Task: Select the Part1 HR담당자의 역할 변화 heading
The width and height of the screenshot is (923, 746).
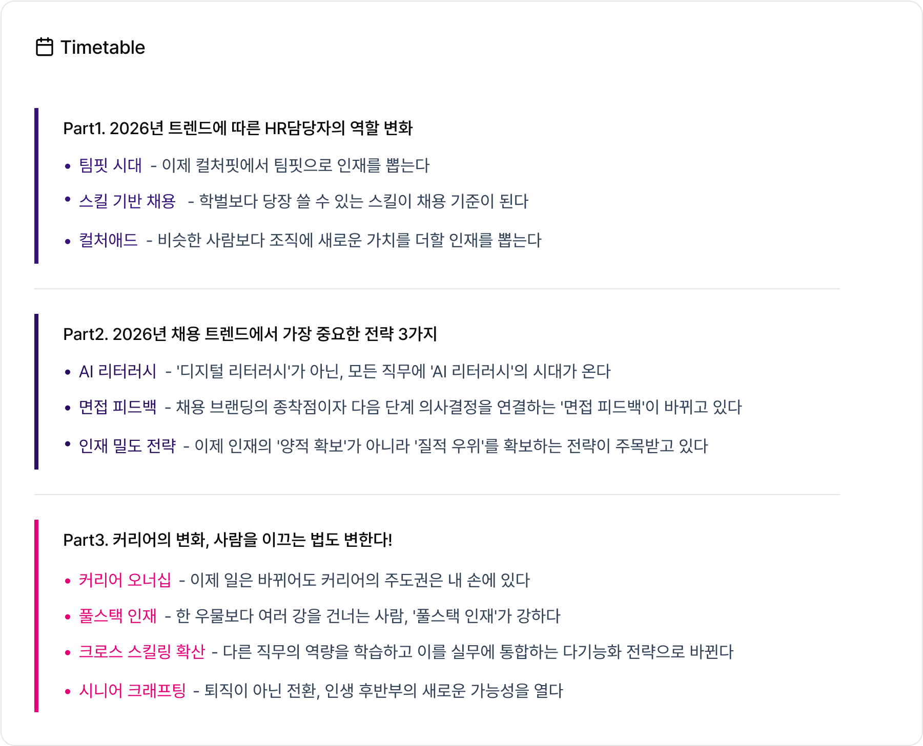Action: [x=238, y=128]
